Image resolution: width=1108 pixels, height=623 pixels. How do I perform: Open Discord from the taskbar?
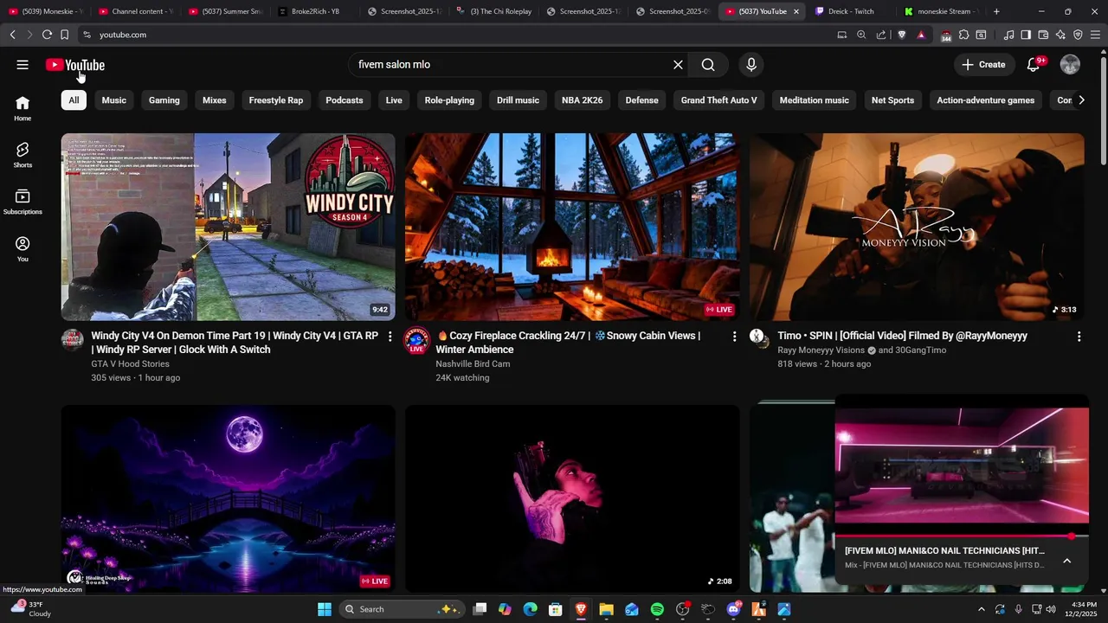coord(733,609)
